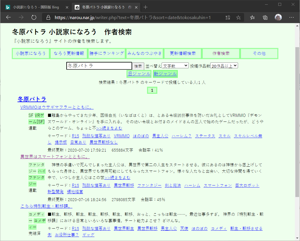The width and height of the screenshot is (300, 241).
Task: Click the 最終更新：2020-07-20 17:59:21 text
Action: click(77, 150)
